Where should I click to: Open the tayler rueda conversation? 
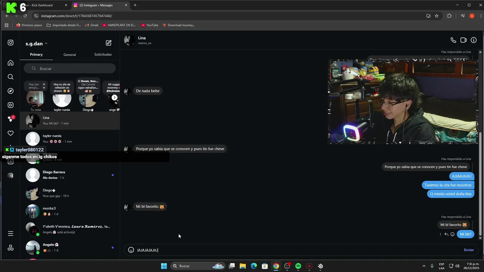pos(70,139)
